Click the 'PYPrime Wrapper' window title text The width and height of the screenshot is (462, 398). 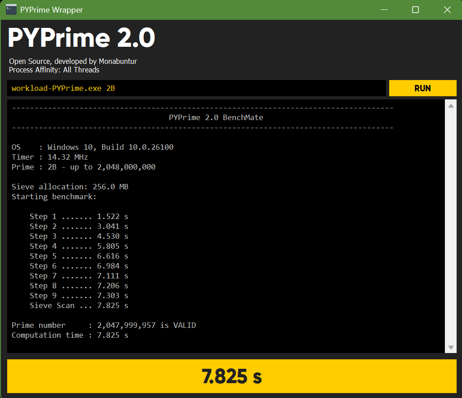tap(52, 10)
